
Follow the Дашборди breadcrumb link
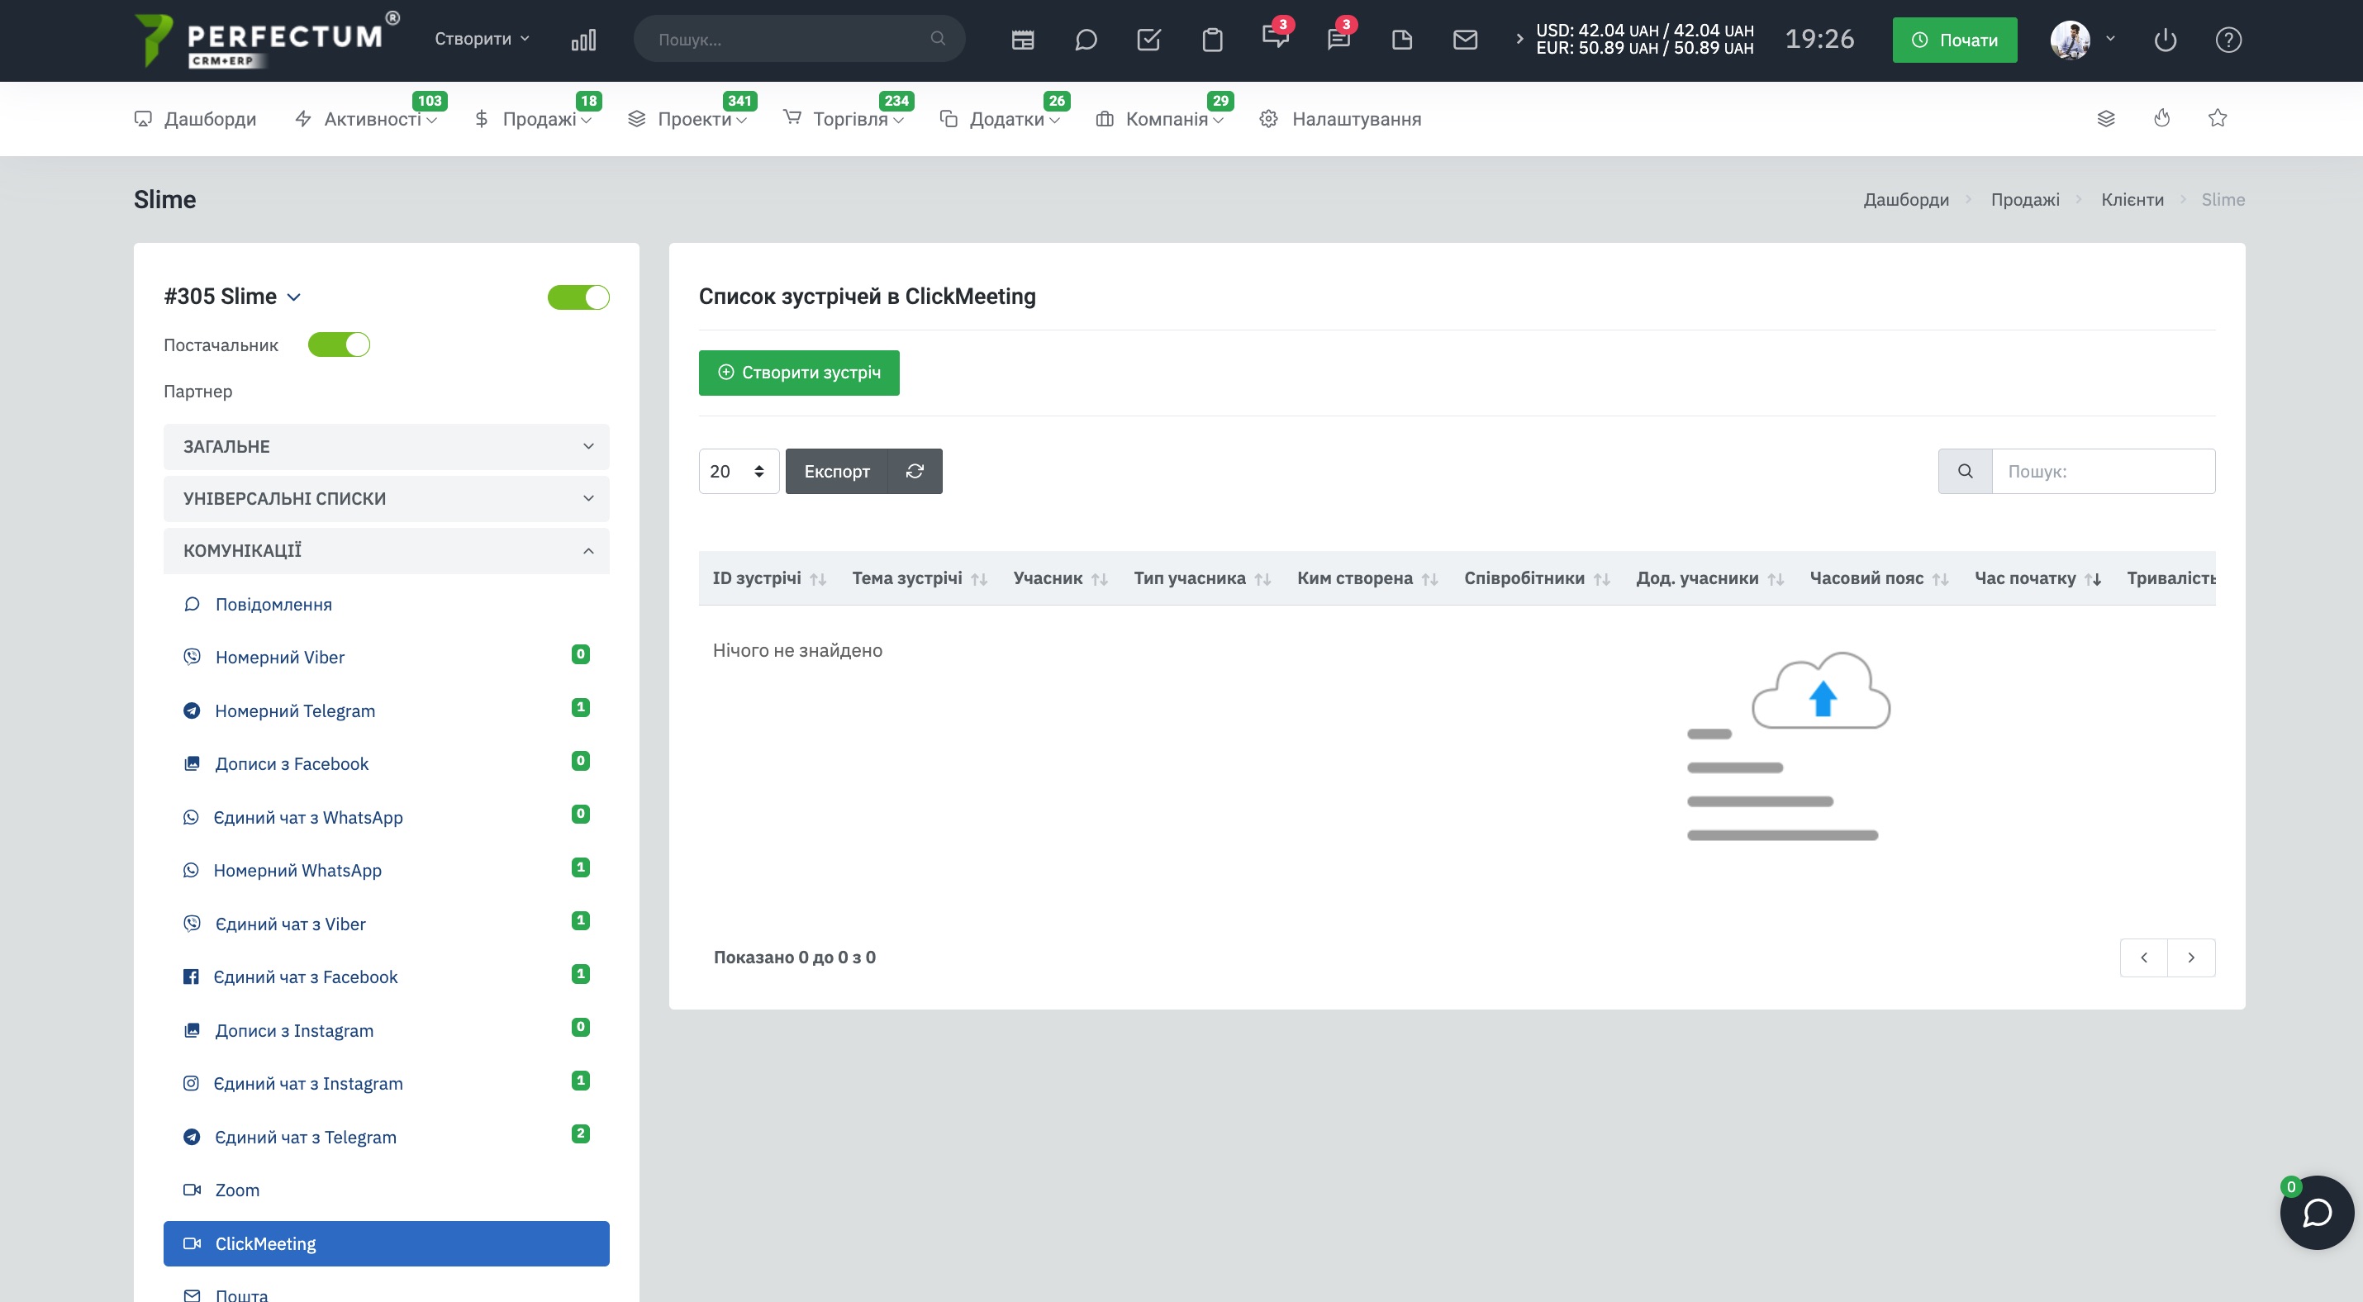1906,200
